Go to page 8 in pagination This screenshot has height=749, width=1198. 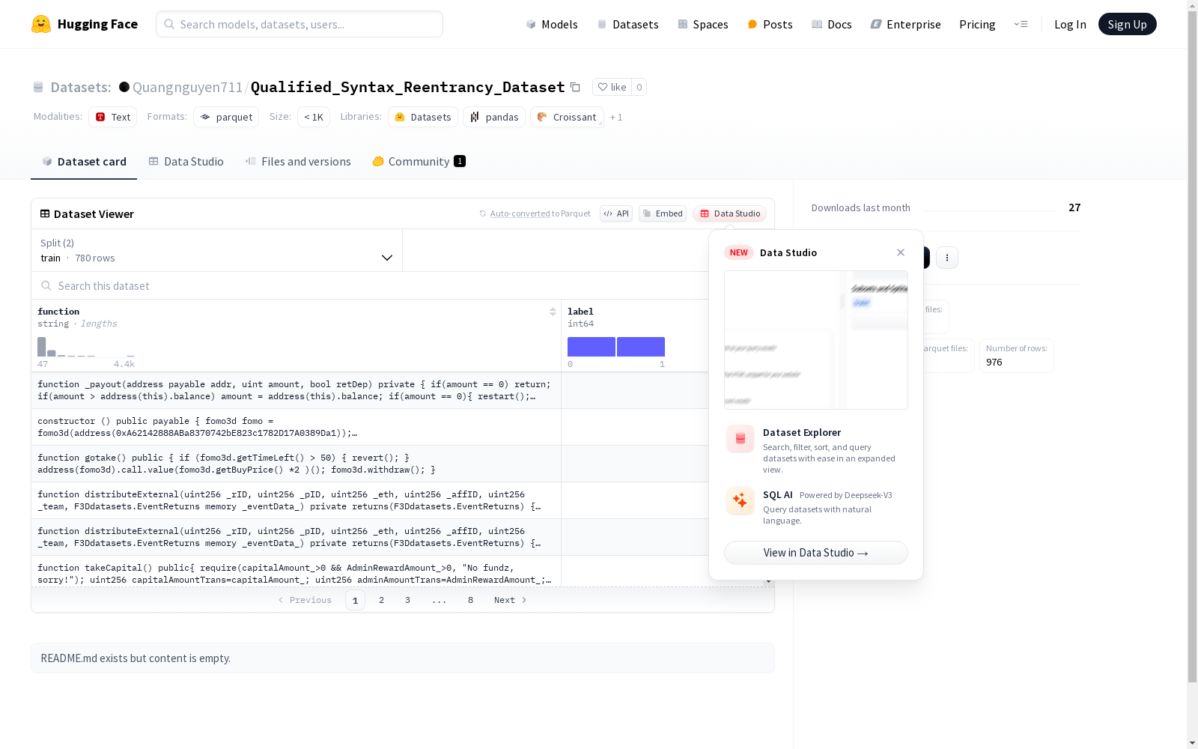pyautogui.click(x=470, y=600)
